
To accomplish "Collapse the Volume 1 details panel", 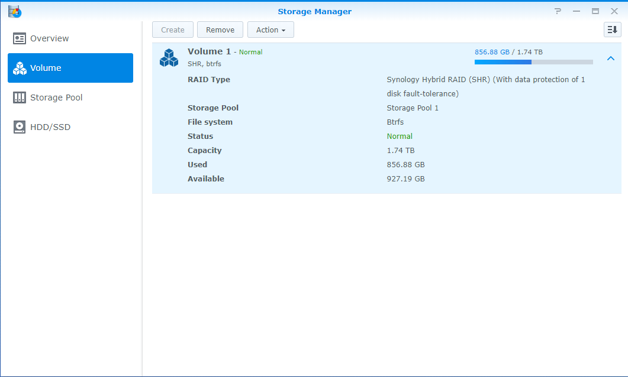I will coord(610,59).
